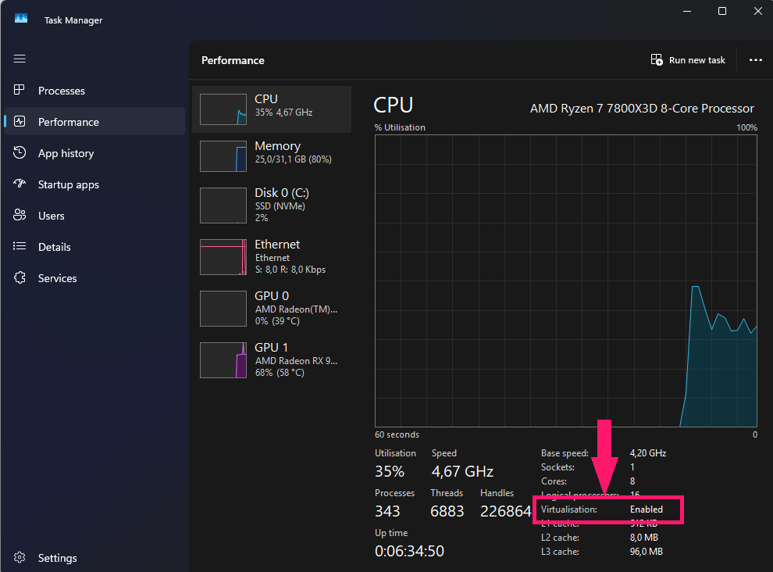The image size is (773, 572).
Task: Click GPU 1 usage 68% (58 °C)
Action: (x=280, y=373)
